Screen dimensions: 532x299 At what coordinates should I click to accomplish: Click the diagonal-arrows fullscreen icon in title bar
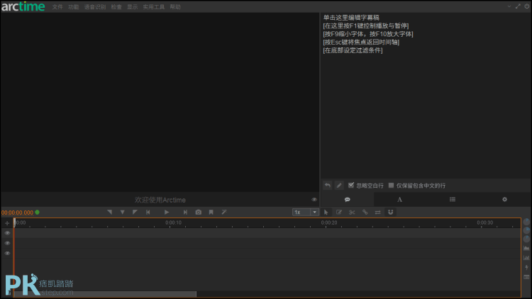click(518, 6)
